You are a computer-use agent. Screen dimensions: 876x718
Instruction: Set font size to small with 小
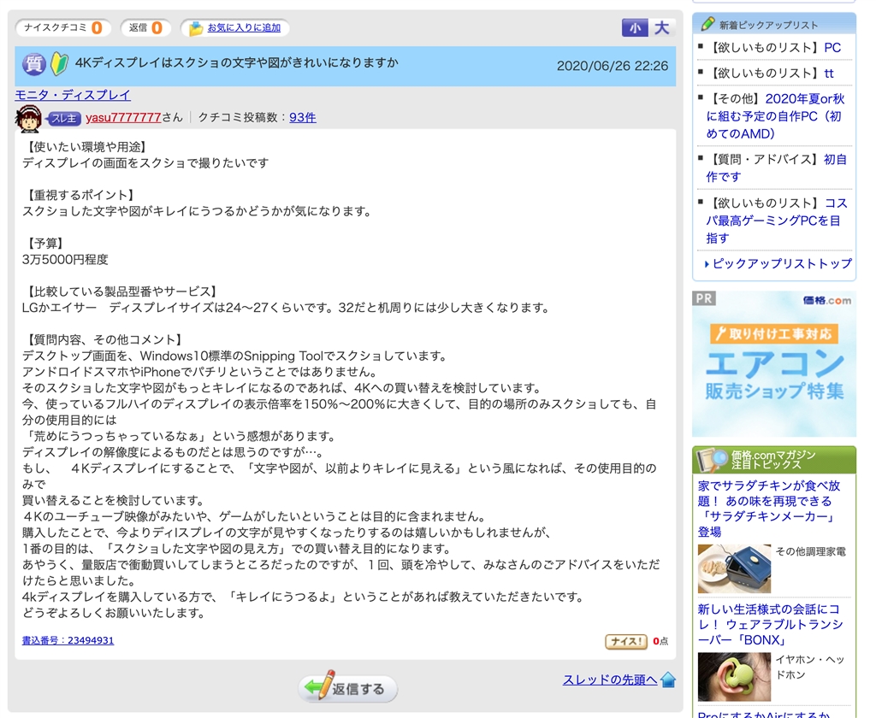636,28
